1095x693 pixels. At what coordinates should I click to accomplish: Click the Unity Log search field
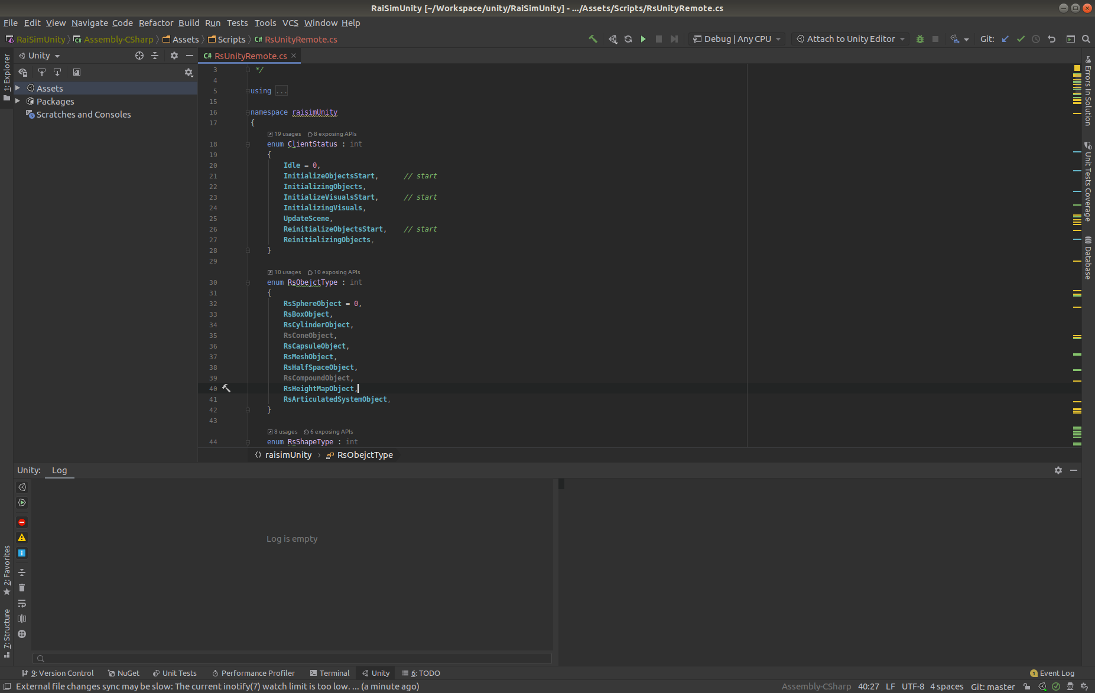click(x=293, y=658)
